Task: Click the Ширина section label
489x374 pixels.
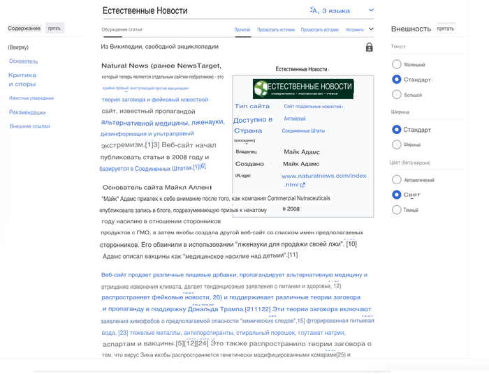Action: coord(400,112)
